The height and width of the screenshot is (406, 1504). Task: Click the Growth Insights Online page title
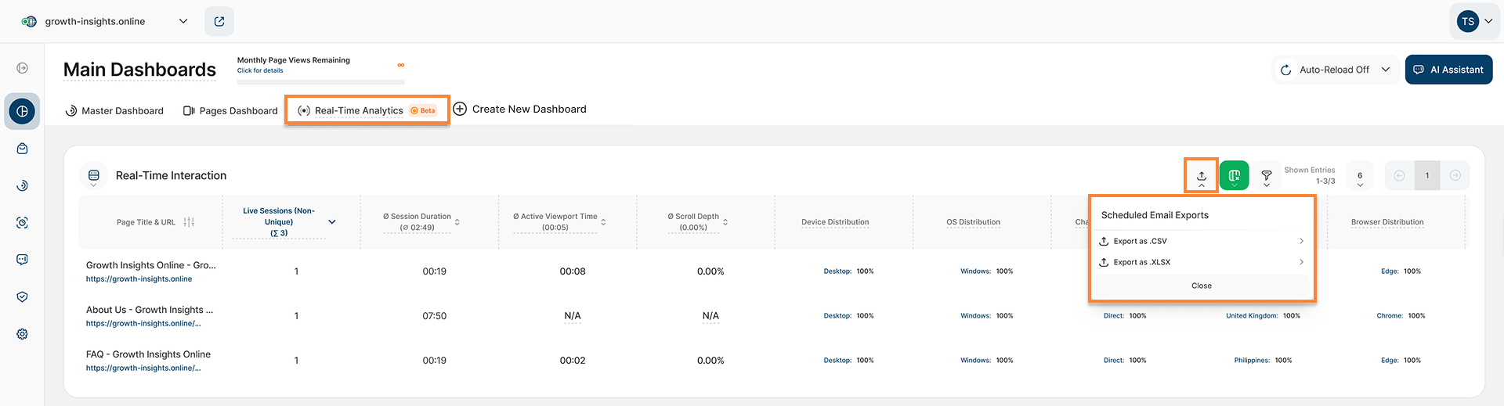[x=151, y=265]
